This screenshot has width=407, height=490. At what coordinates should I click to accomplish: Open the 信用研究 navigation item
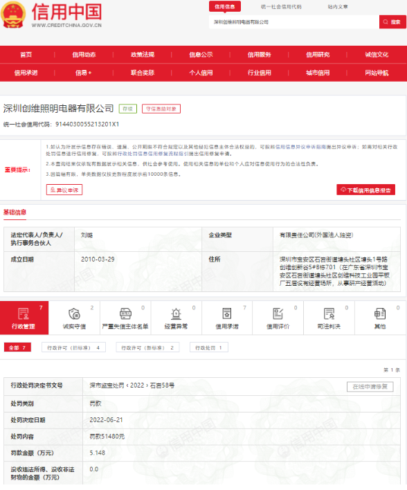click(318, 55)
